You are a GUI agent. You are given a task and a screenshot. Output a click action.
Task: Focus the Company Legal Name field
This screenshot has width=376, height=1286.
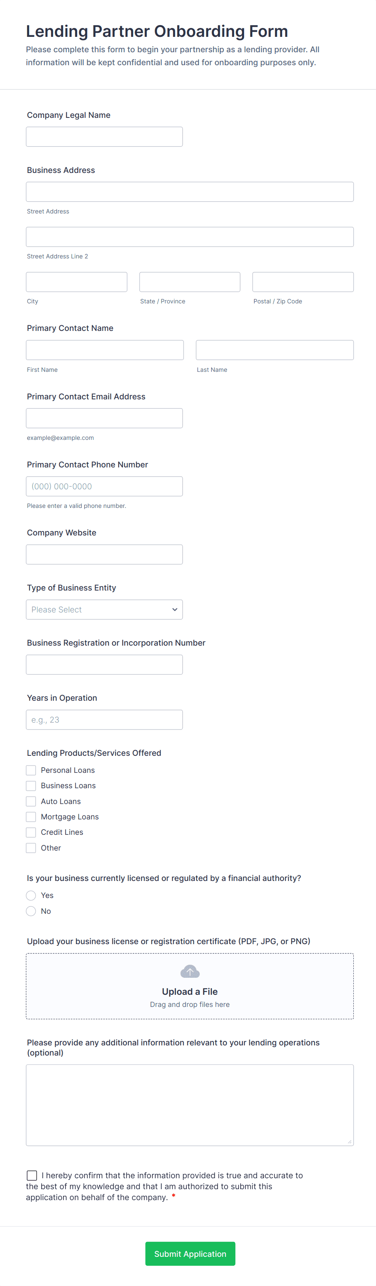pos(104,137)
